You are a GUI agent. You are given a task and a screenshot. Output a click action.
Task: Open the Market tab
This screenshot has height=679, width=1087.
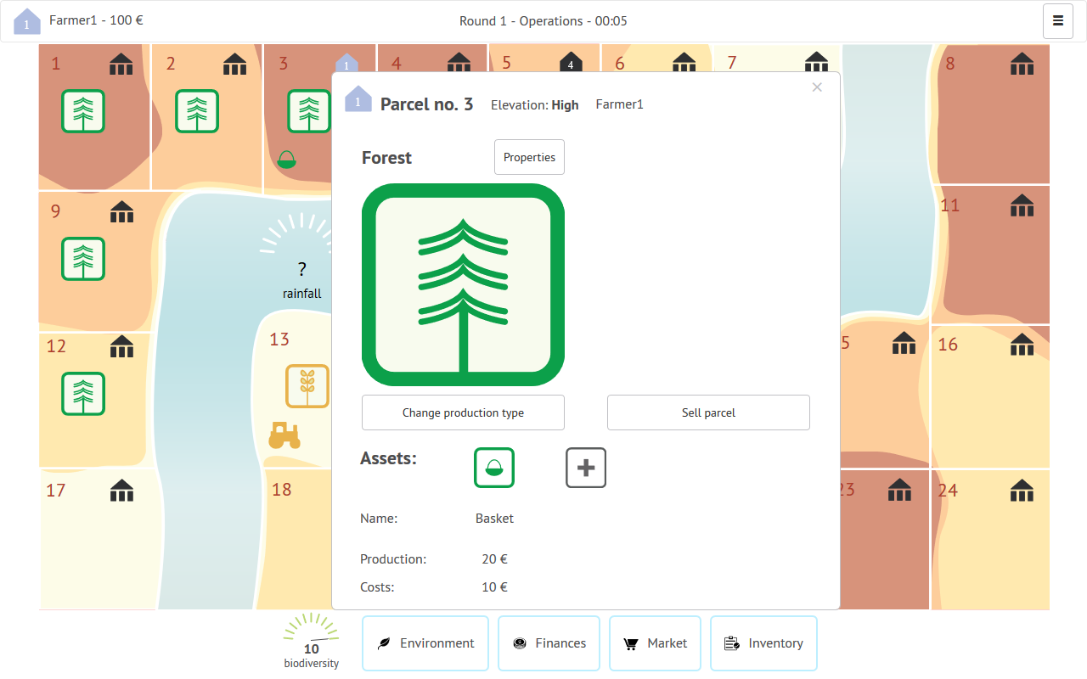point(655,643)
